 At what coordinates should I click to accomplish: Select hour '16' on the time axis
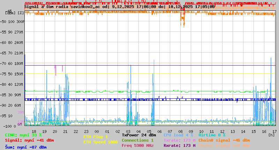264,132
